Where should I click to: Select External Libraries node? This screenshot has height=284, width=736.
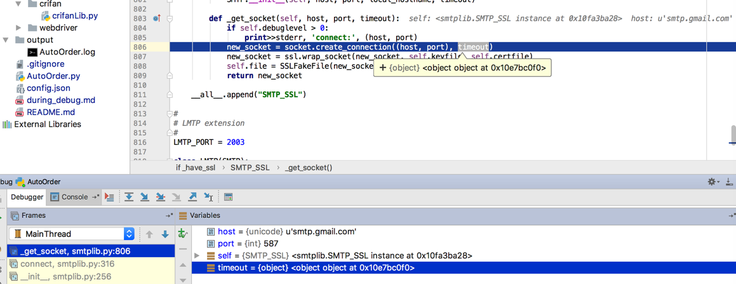[x=42, y=125]
